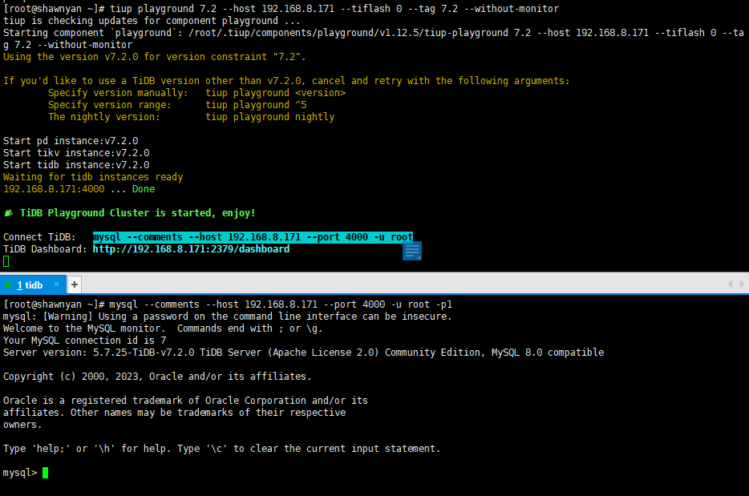Click the 'TiDB Dashboard:' label

[46, 249]
